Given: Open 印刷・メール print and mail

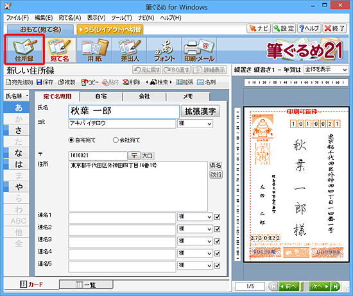Looking at the screenshot, I should [199, 50].
